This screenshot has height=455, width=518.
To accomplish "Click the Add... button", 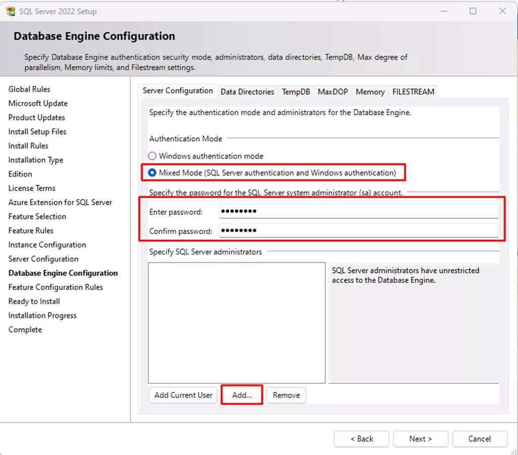I will pyautogui.click(x=242, y=395).
